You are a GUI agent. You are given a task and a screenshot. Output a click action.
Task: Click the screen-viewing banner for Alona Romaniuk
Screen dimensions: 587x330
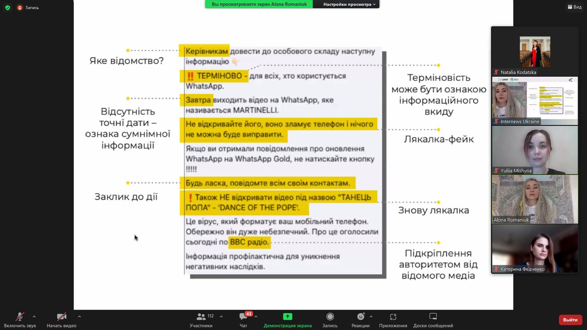pyautogui.click(x=259, y=4)
